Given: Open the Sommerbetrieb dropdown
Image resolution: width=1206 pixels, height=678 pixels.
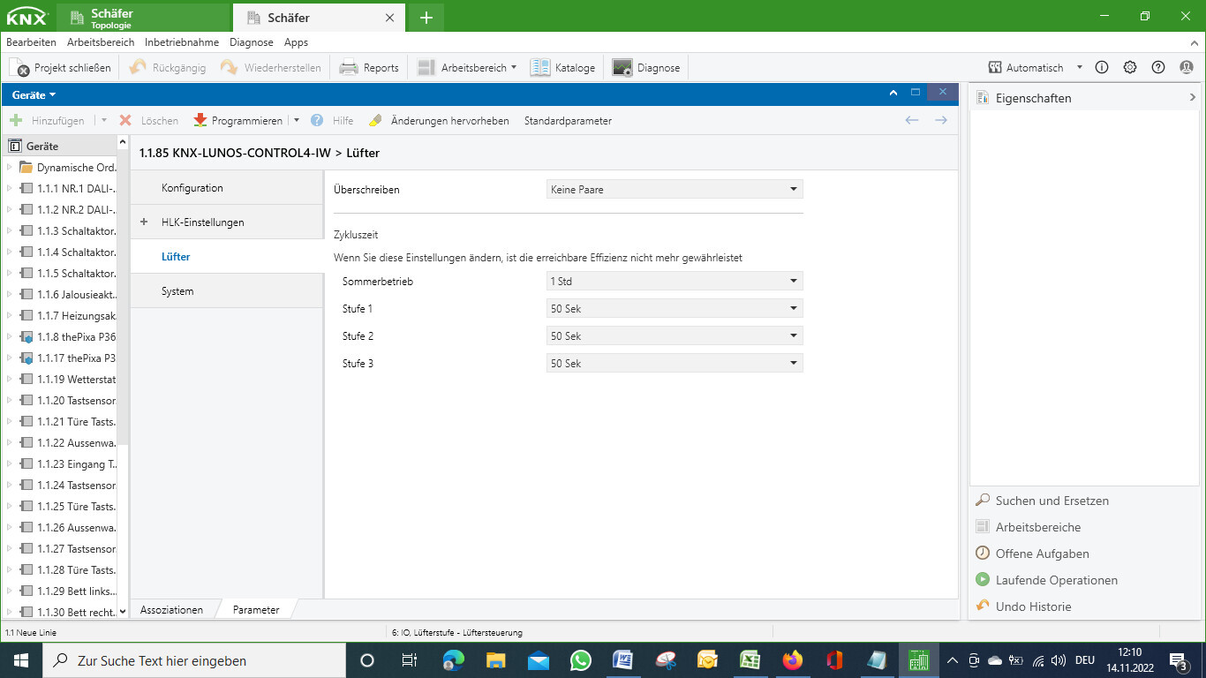Looking at the screenshot, I should 674,281.
